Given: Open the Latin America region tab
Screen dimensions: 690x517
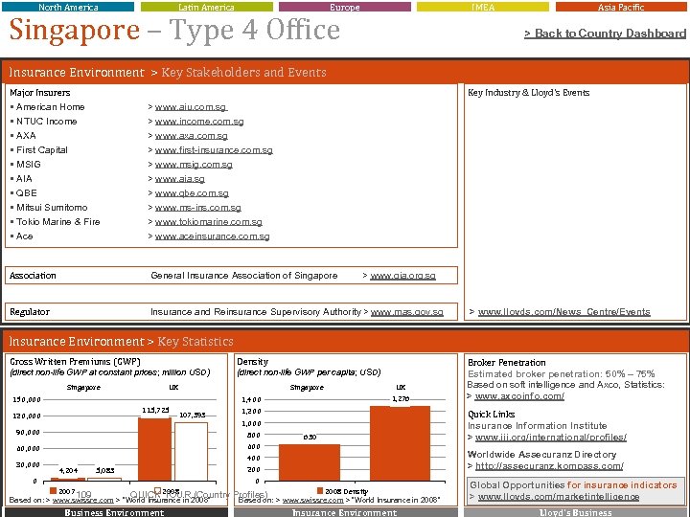Looking at the screenshot, I should (x=206, y=7).
